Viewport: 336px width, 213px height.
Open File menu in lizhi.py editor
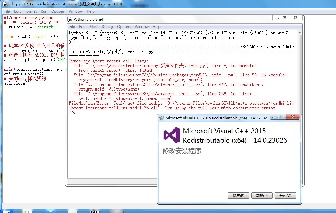coord(7,11)
